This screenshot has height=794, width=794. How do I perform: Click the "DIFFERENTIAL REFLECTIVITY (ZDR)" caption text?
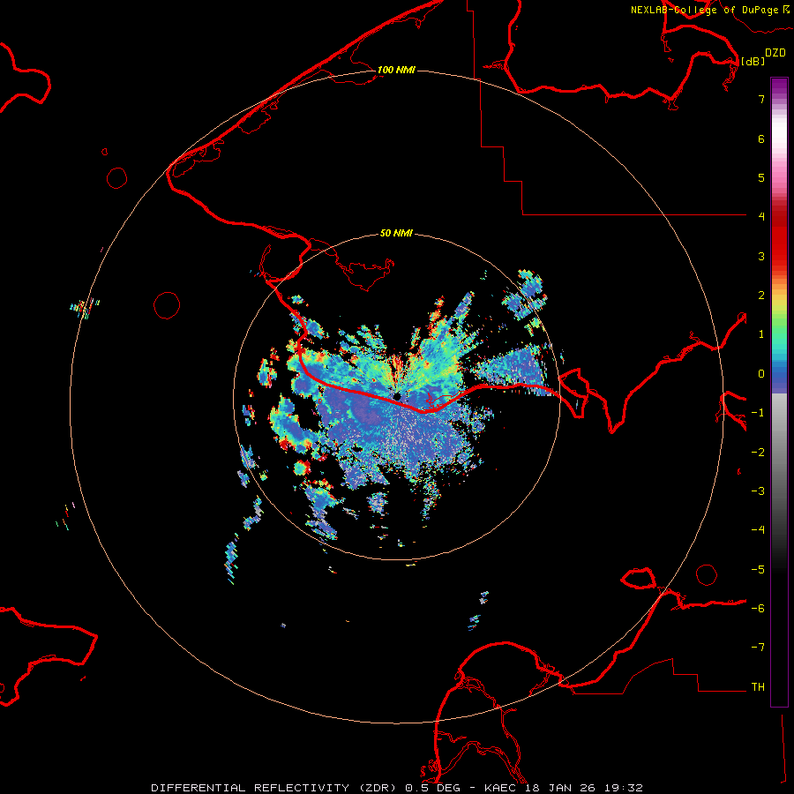coord(275,788)
